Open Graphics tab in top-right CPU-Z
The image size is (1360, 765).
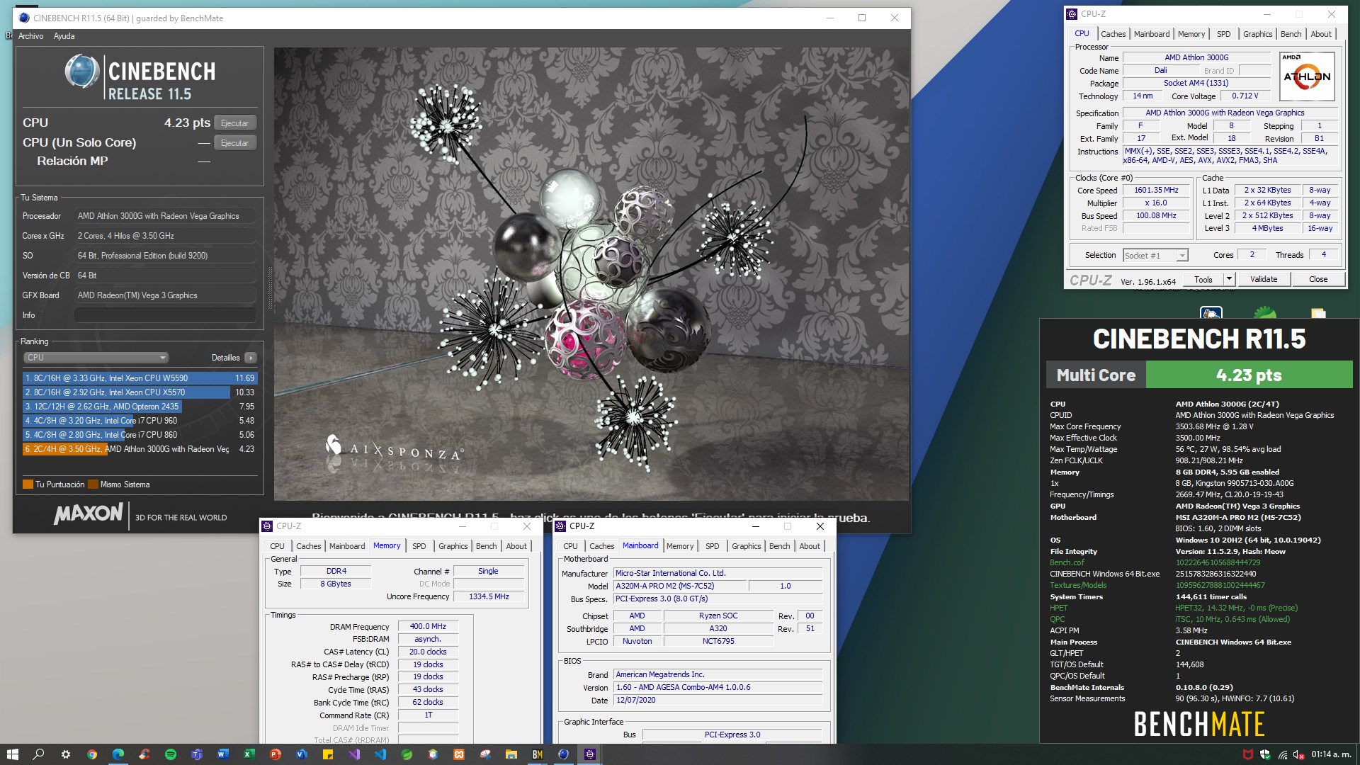click(1257, 34)
